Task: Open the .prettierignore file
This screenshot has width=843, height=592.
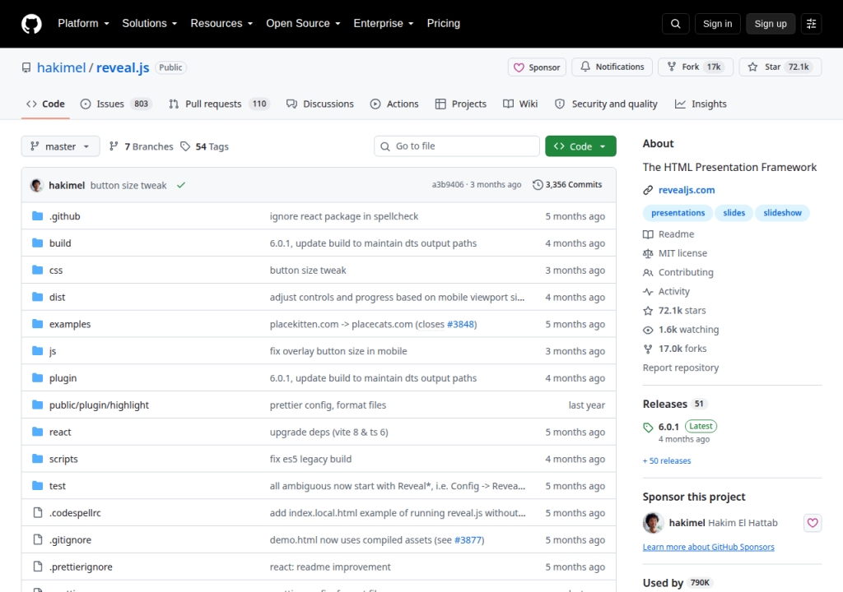Action: tap(81, 567)
